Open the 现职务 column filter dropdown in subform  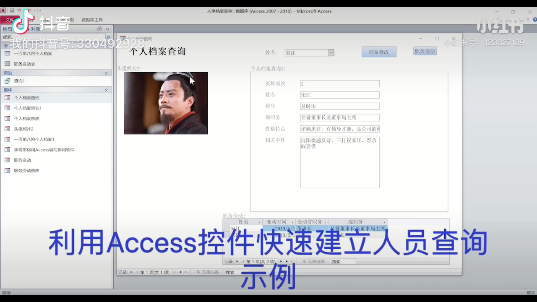(x=384, y=222)
